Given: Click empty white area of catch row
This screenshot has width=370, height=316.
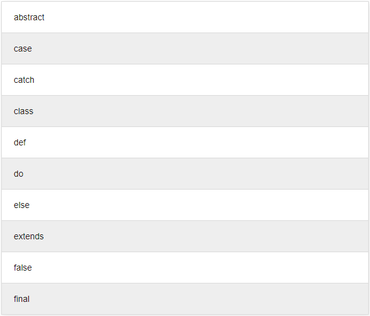Looking at the screenshot, I should 200,80.
